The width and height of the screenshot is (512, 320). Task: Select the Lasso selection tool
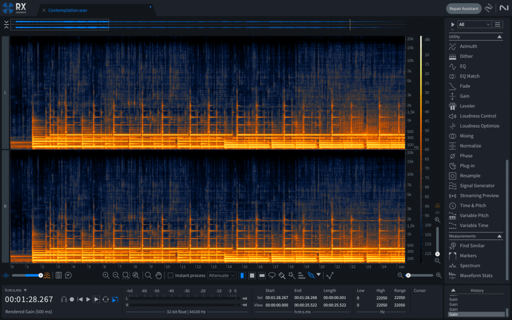pos(272,275)
